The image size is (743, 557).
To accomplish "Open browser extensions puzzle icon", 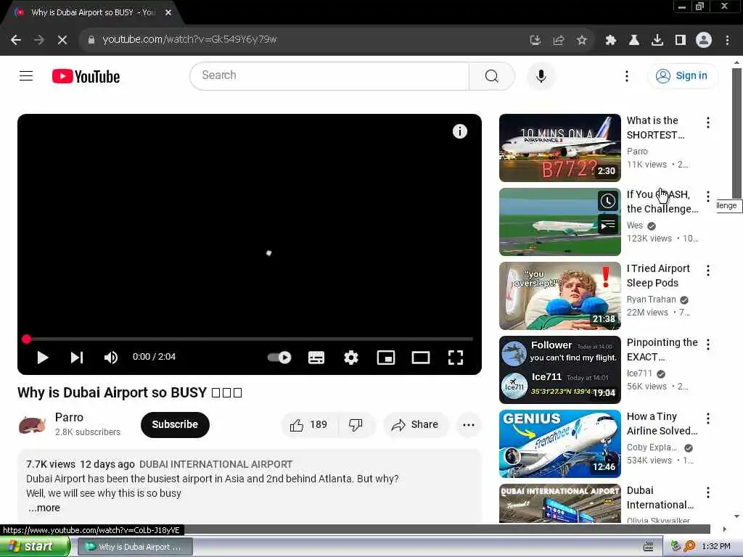I will [611, 41].
